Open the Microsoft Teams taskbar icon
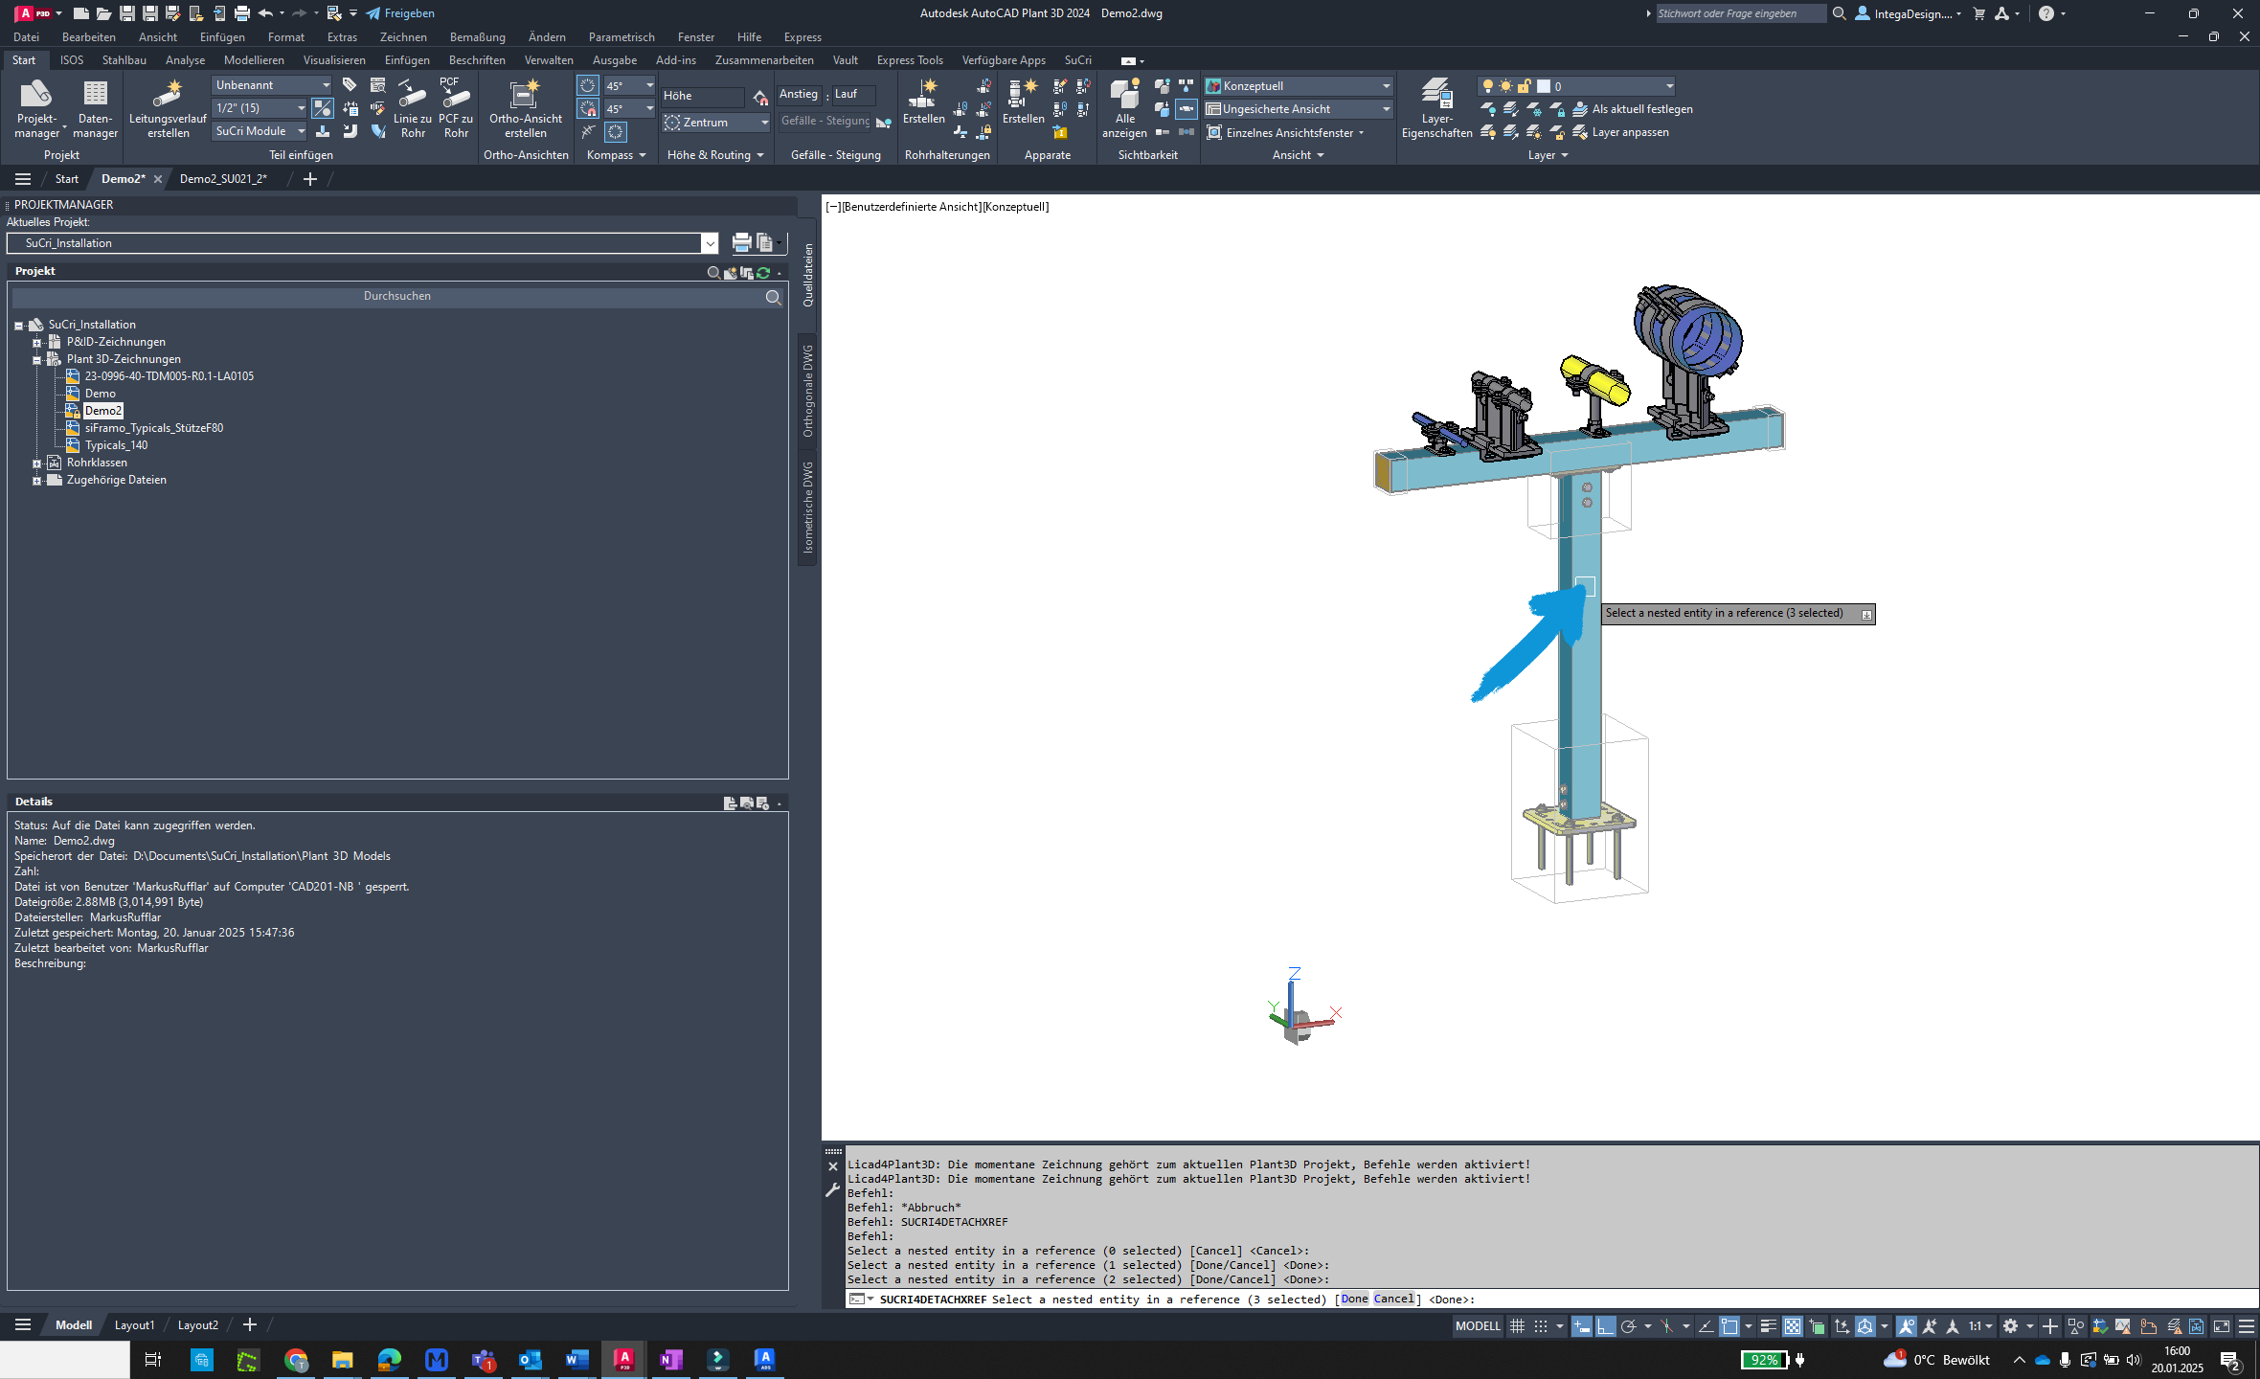2260x1379 pixels. (x=484, y=1360)
